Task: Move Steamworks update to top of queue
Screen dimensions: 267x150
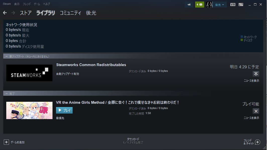Action: (x=256, y=74)
